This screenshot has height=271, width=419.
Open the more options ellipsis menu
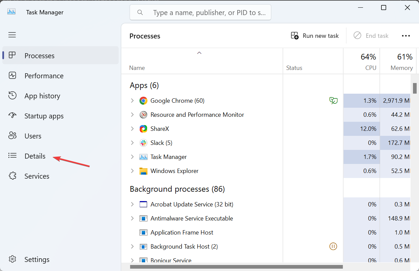(406, 36)
